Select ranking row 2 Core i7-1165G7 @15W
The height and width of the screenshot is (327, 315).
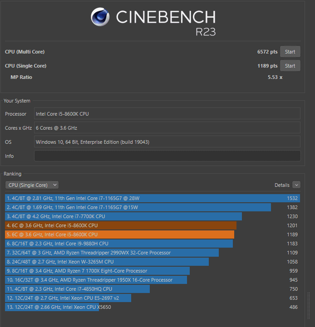coord(153,207)
